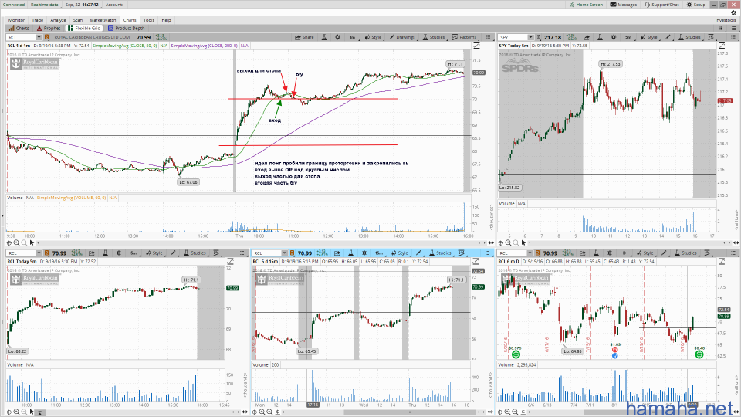The height and width of the screenshot is (417, 741).
Task: Share the main RCL chart
Action: click(x=304, y=37)
